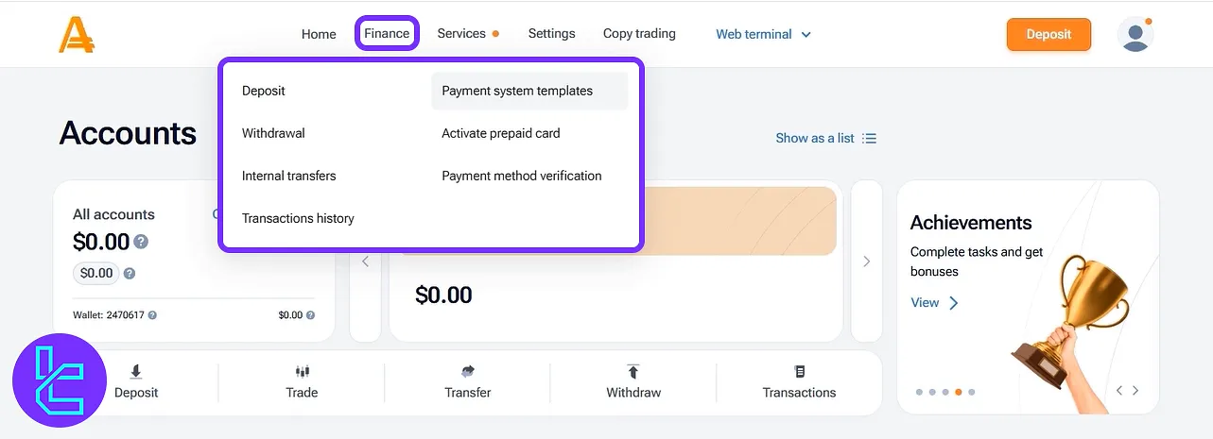Switch to Show as a list view
1213x439 pixels.
click(825, 138)
